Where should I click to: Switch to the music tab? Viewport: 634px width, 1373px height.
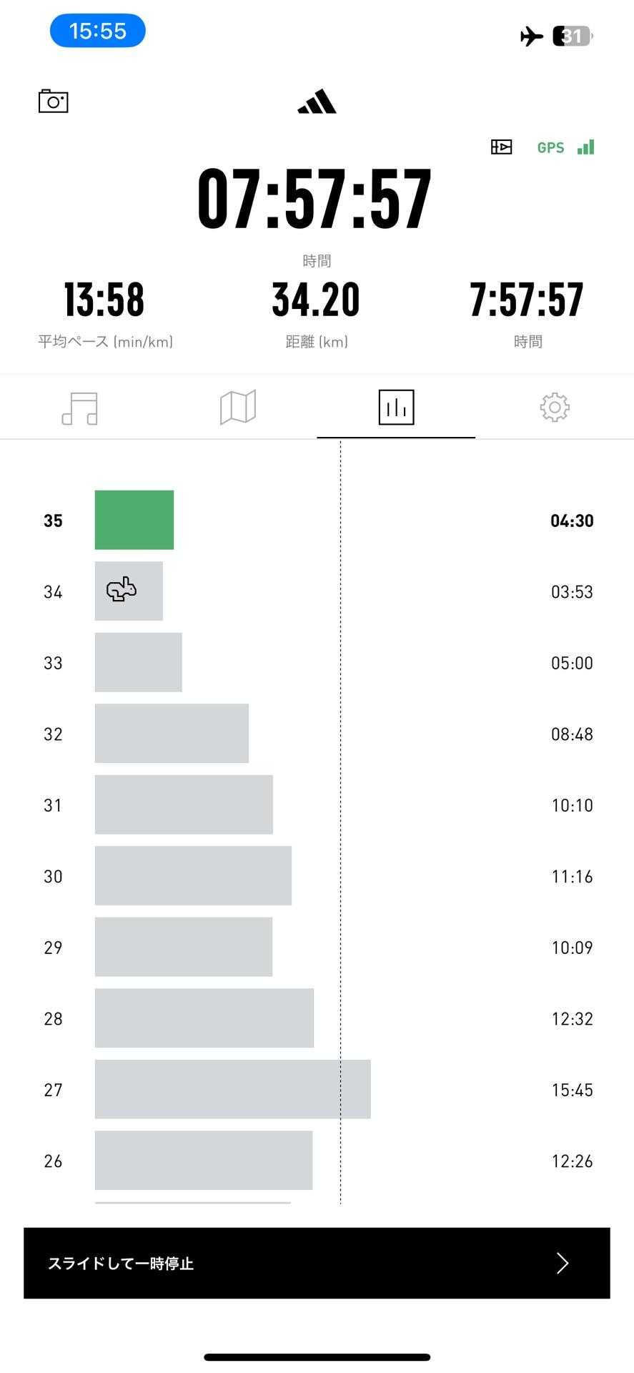point(79,408)
